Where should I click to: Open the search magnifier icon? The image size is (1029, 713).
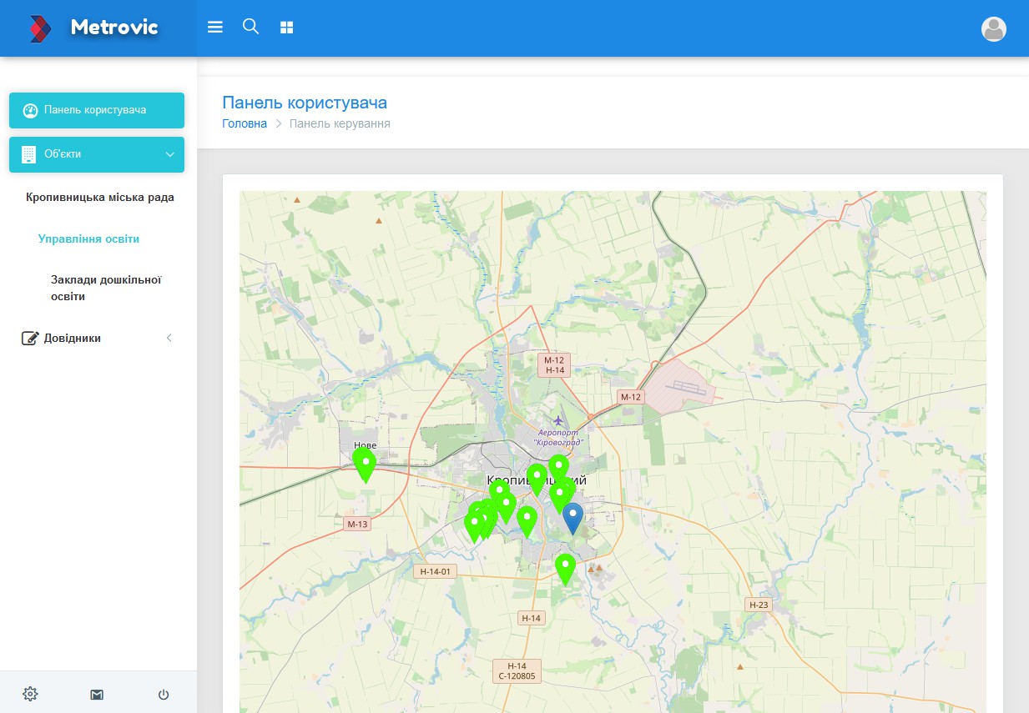250,27
